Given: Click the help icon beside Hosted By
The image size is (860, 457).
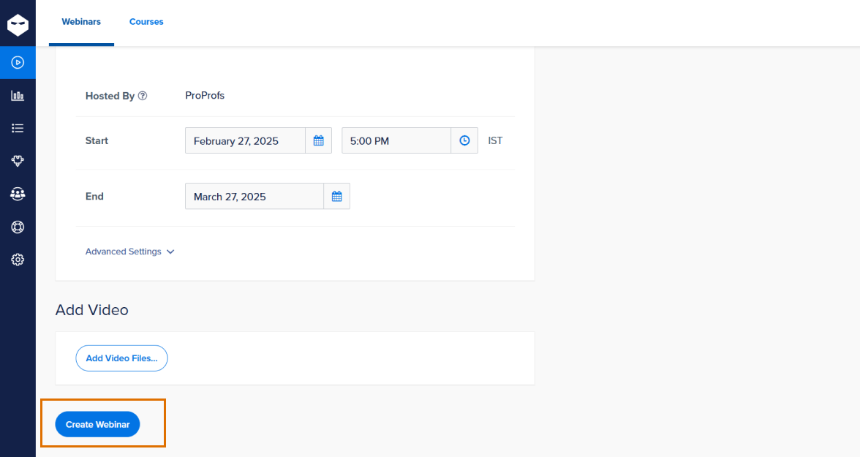Looking at the screenshot, I should [x=143, y=96].
